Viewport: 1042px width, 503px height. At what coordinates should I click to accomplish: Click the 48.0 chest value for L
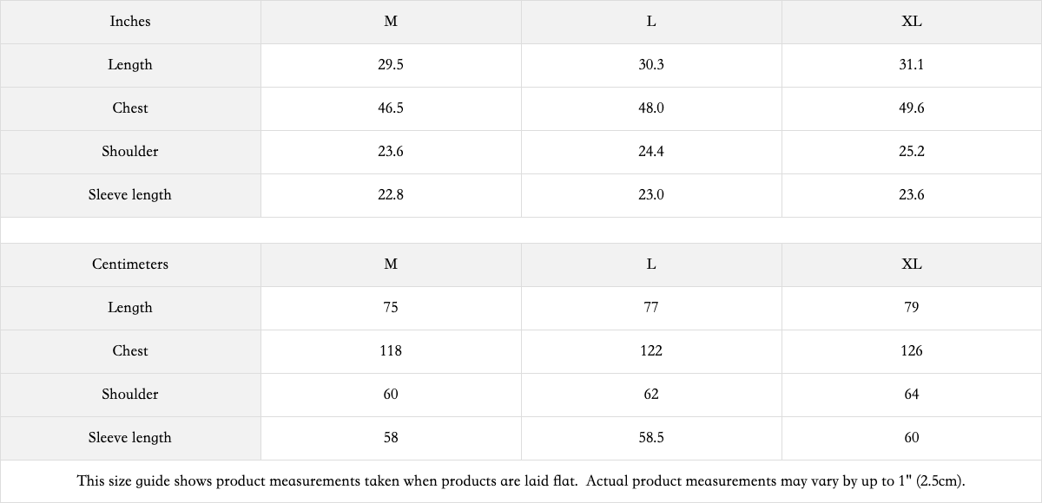click(651, 108)
